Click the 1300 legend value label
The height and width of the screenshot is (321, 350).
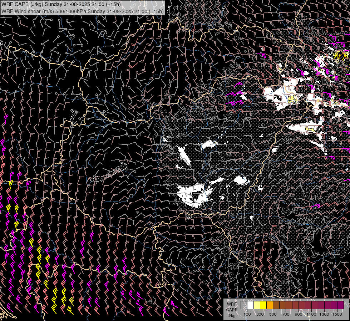(324, 314)
